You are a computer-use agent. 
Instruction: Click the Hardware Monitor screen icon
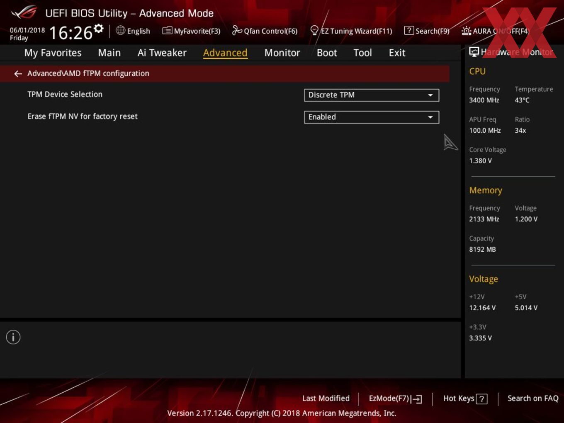point(474,52)
